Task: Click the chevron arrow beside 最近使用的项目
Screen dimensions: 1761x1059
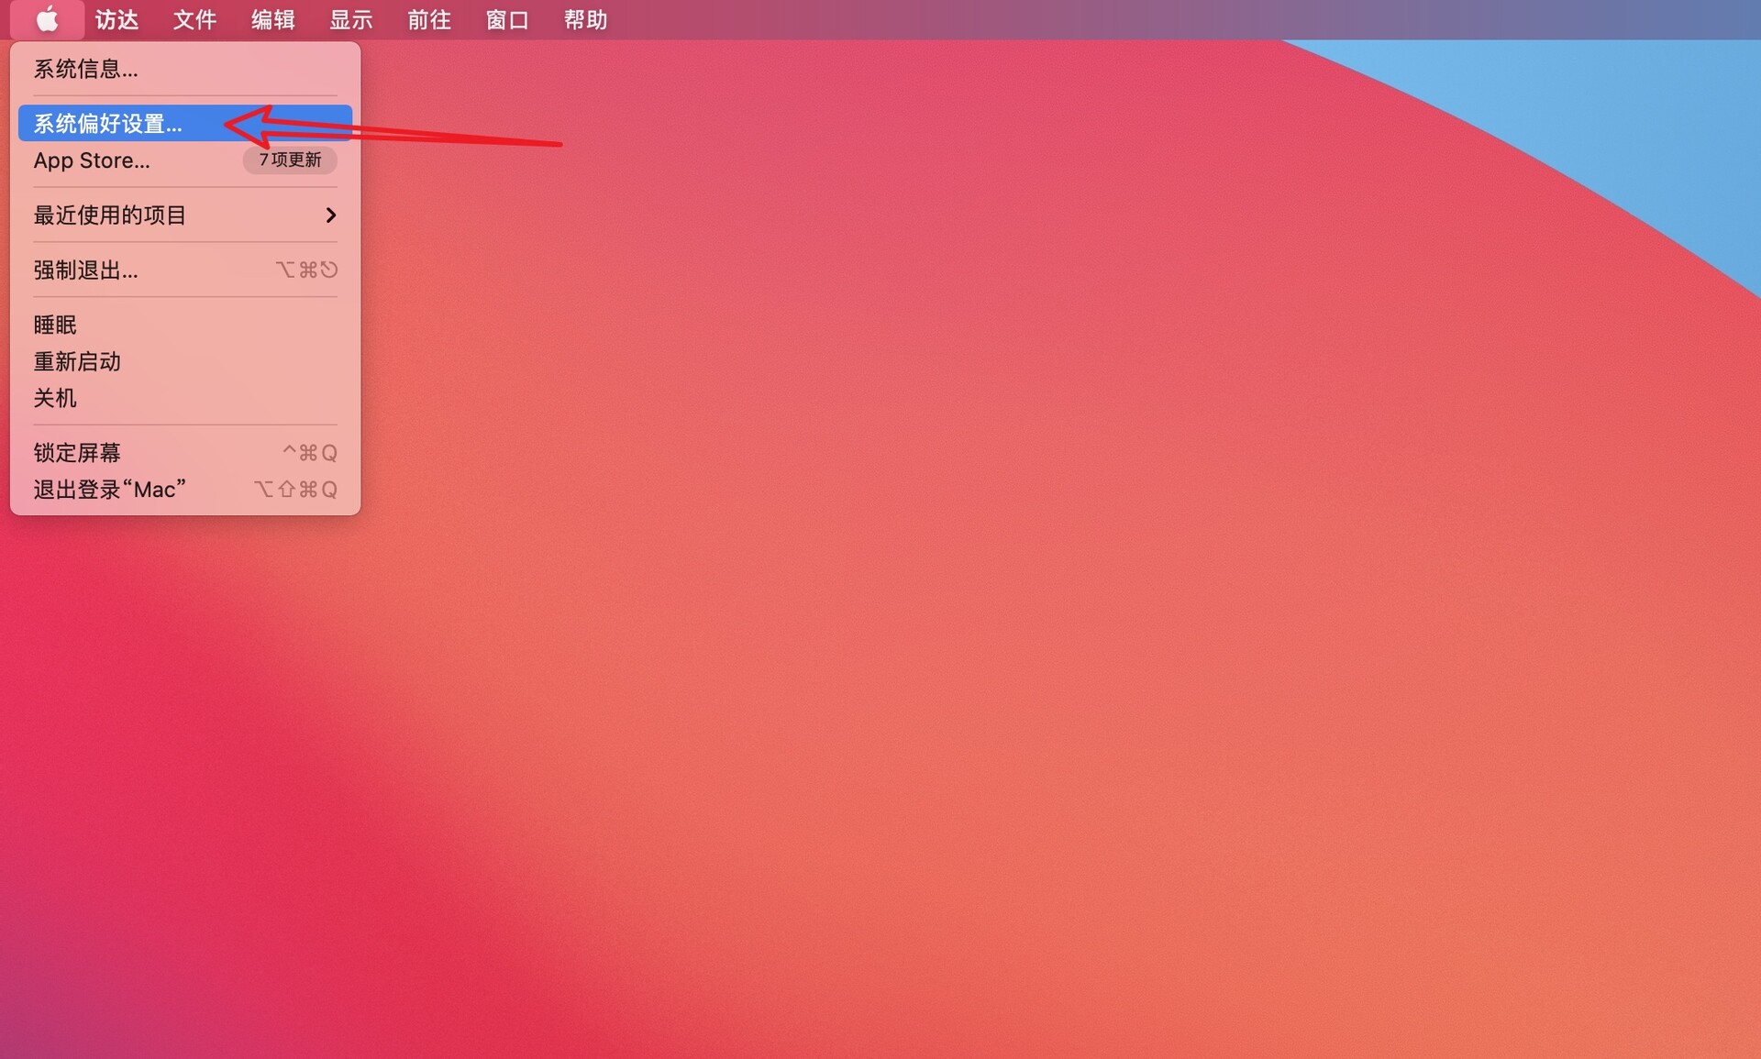Action: (330, 215)
